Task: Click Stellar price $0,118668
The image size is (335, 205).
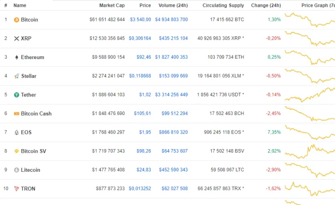Action: pyautogui.click(x=140, y=76)
